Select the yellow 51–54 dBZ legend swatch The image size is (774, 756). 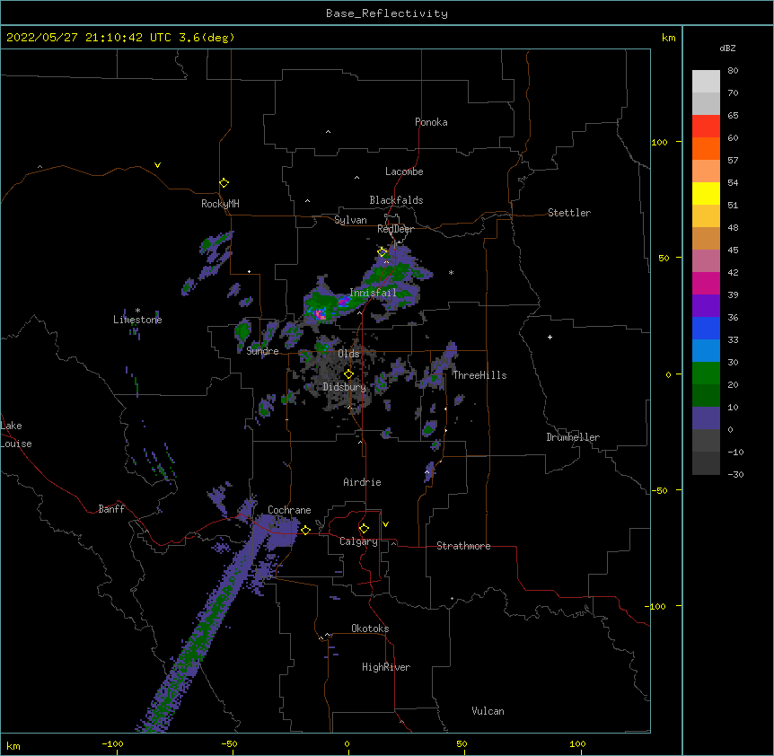[706, 193]
